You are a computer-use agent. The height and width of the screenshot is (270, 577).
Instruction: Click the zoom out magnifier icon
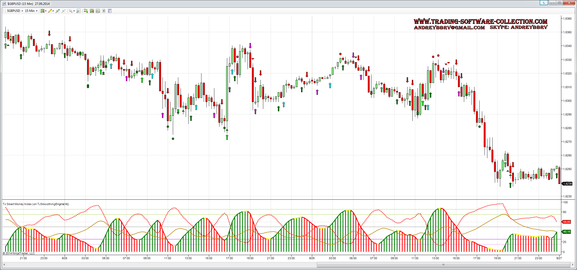tap(64, 11)
